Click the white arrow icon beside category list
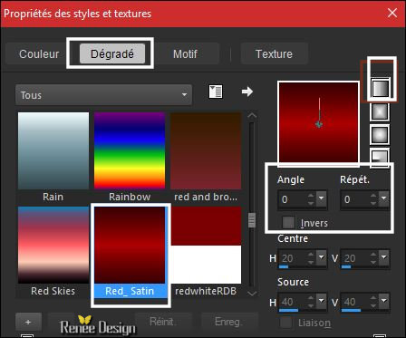The image size is (406, 338). tap(247, 92)
